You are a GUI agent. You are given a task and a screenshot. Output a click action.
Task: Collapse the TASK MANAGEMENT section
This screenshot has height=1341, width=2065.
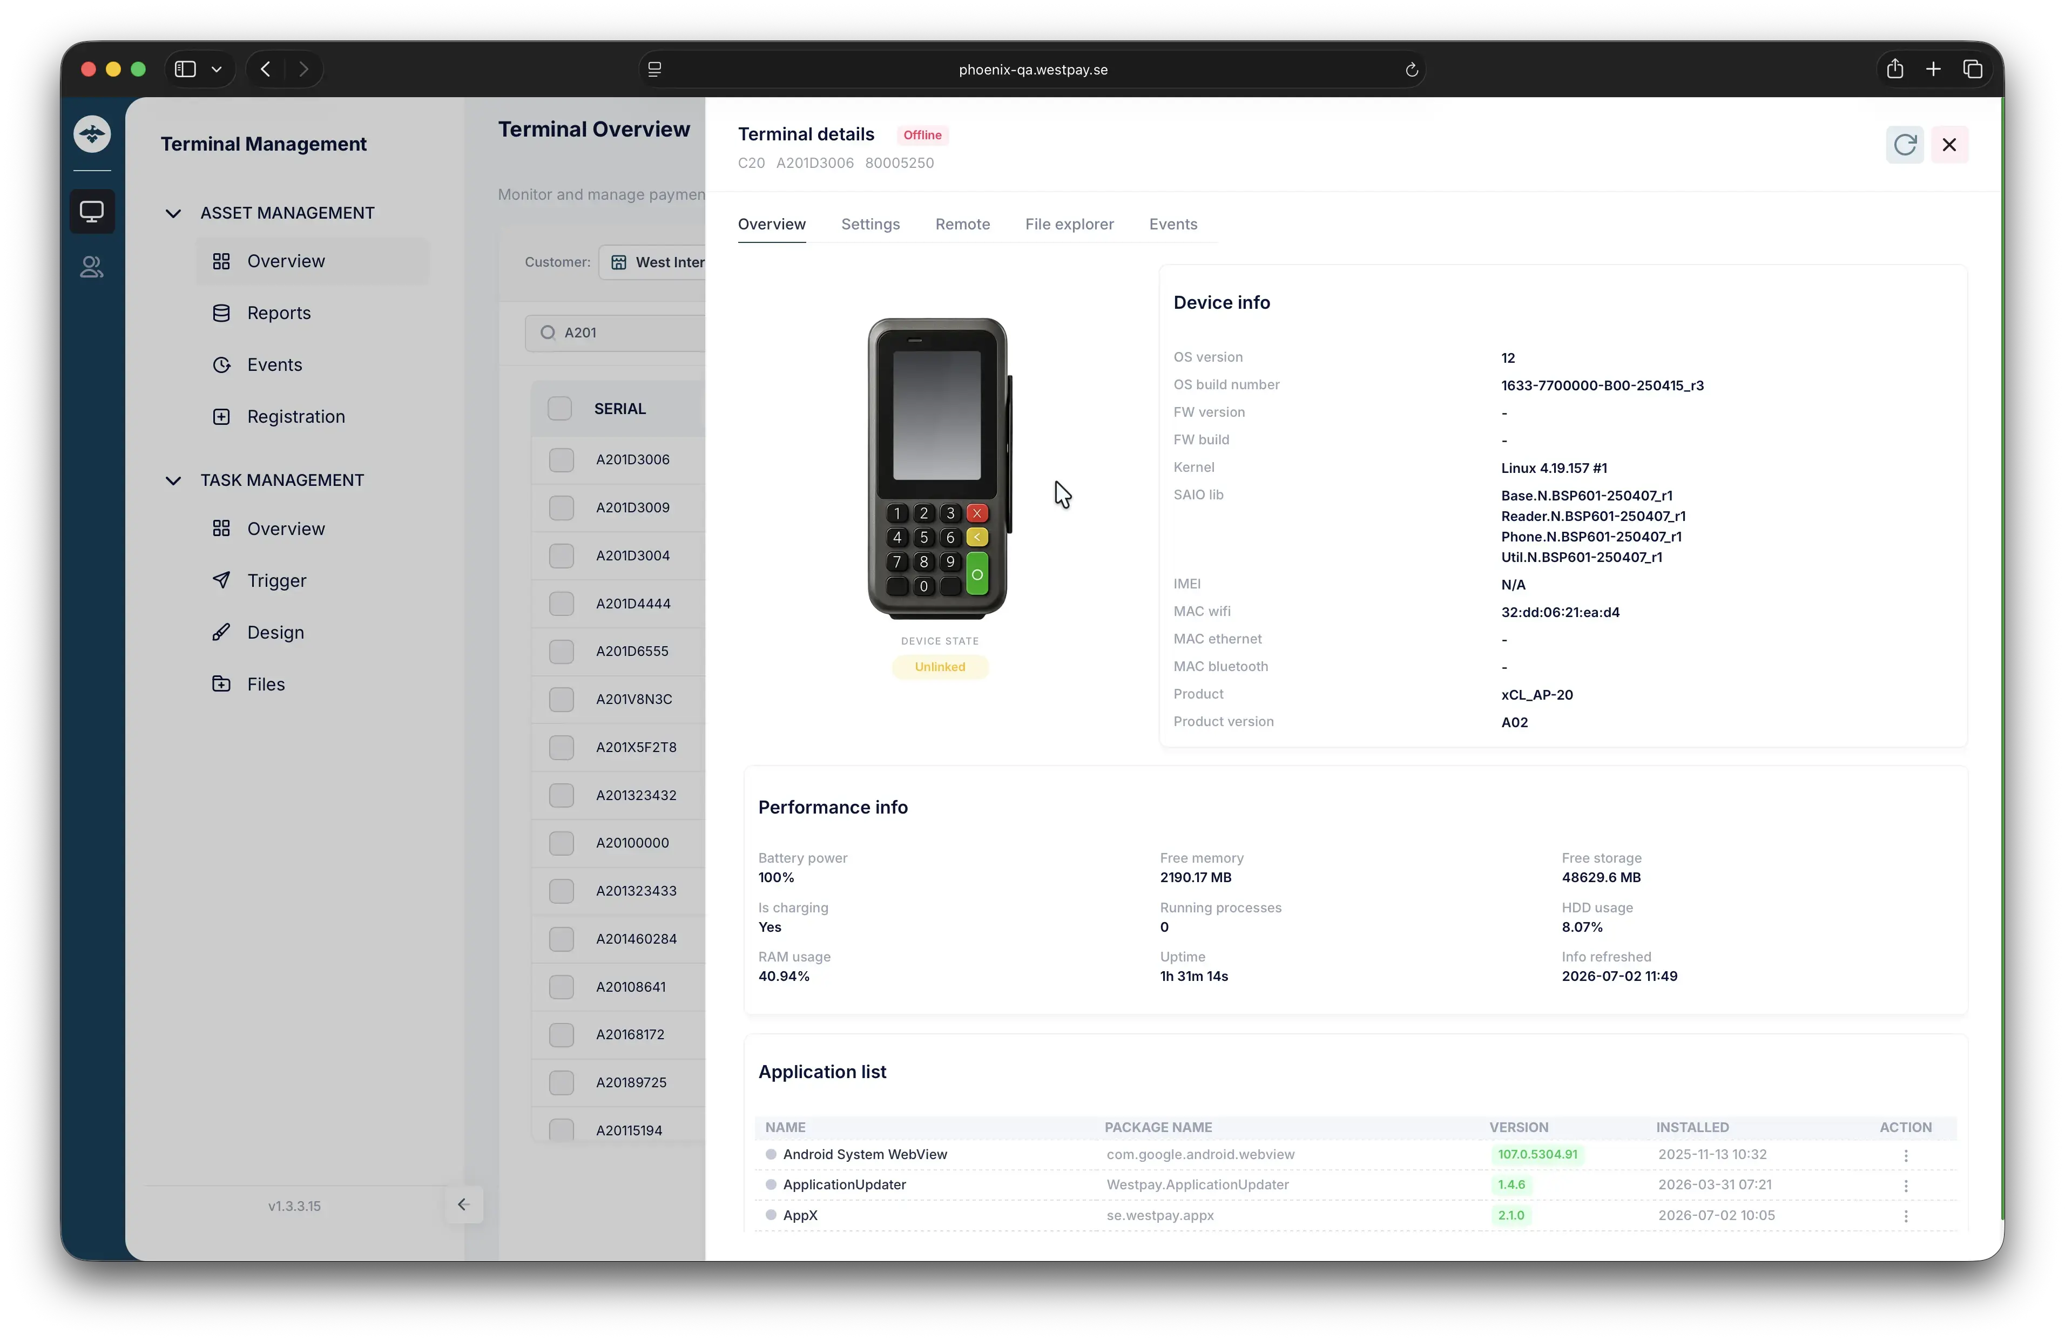pyautogui.click(x=173, y=480)
